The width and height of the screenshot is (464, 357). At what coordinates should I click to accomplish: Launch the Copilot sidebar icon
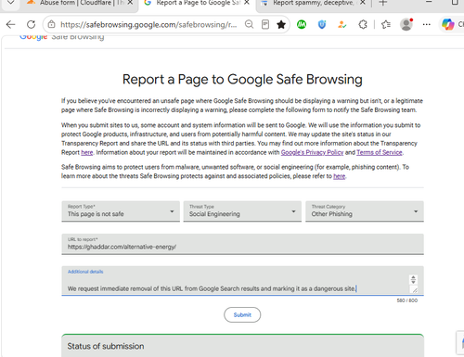click(447, 24)
